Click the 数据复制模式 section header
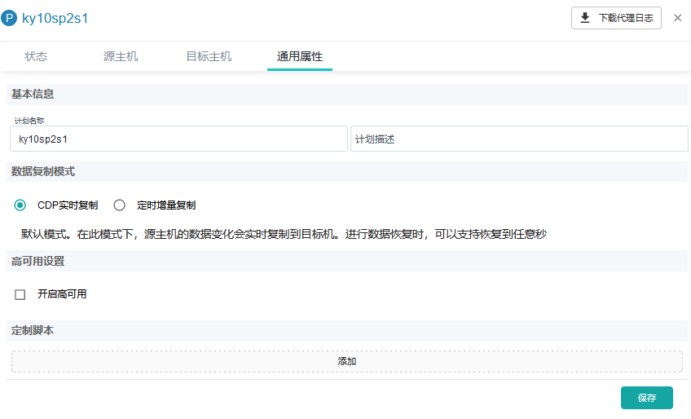The height and width of the screenshot is (419, 691). point(44,171)
